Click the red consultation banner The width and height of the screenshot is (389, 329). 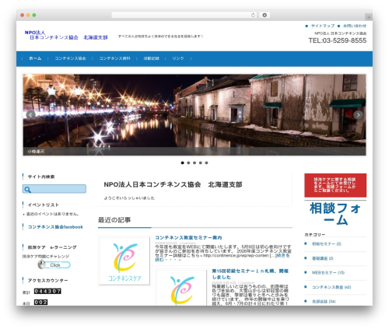[x=335, y=185]
